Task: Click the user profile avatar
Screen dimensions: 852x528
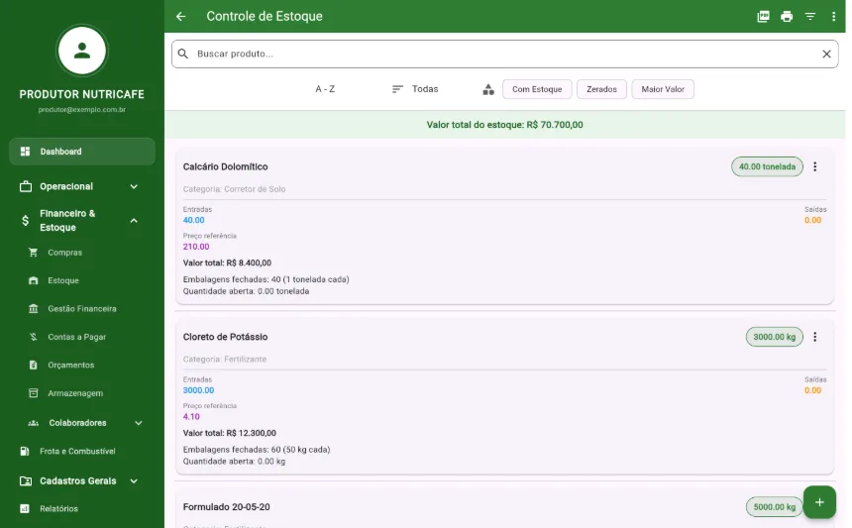Action: coord(82,51)
